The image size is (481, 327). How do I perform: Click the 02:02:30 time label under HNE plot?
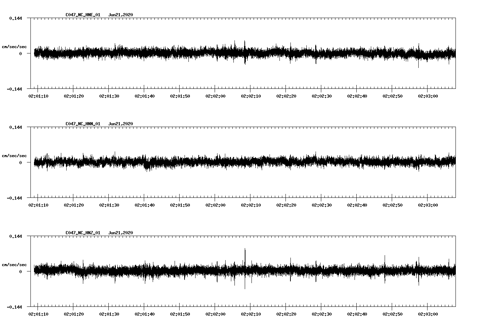pyautogui.click(x=322, y=96)
